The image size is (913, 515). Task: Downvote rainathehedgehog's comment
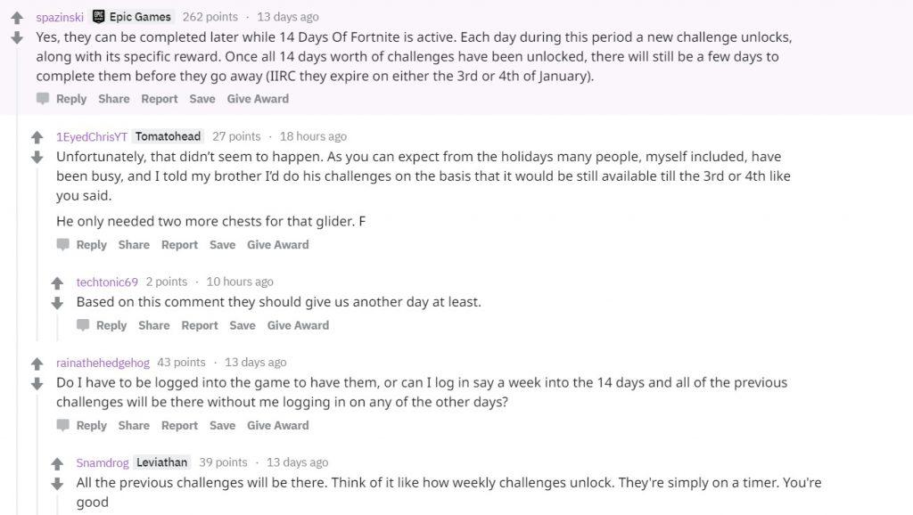[37, 384]
